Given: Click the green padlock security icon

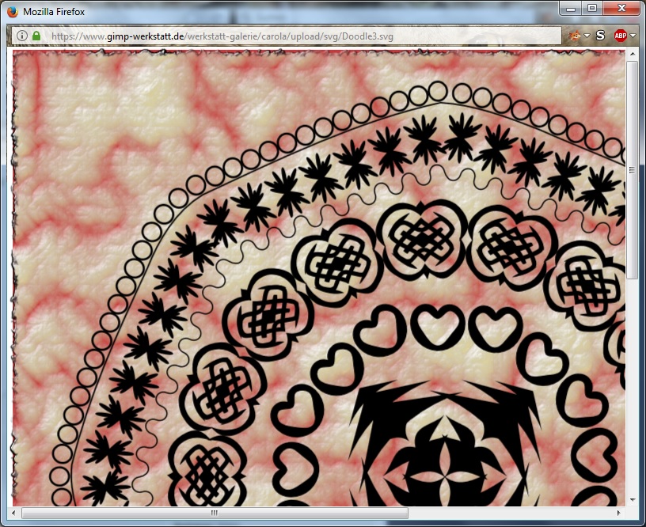Looking at the screenshot, I should (x=36, y=36).
